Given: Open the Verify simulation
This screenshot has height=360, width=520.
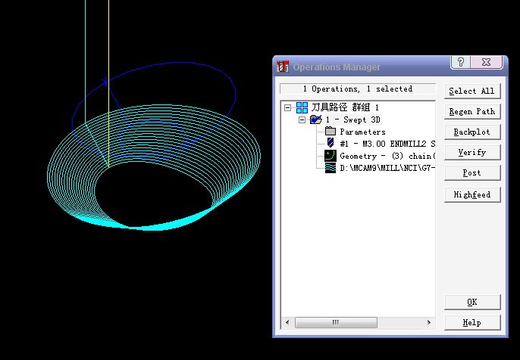Looking at the screenshot, I should (472, 153).
